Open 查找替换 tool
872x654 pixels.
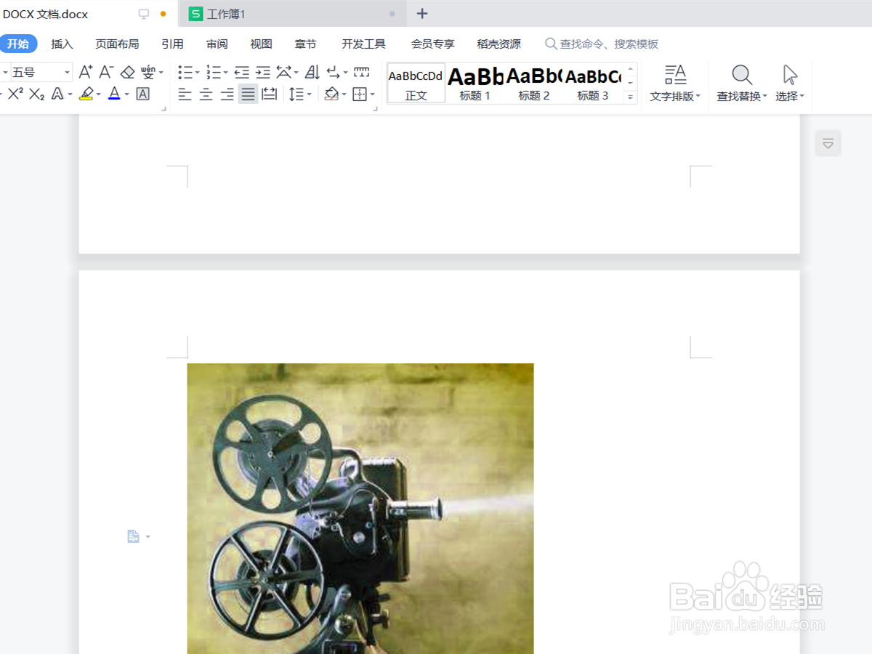[x=742, y=84]
